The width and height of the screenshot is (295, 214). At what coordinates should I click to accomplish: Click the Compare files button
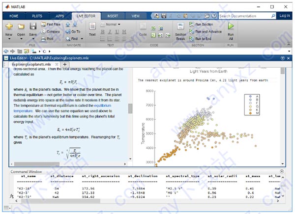[x=51, y=31]
